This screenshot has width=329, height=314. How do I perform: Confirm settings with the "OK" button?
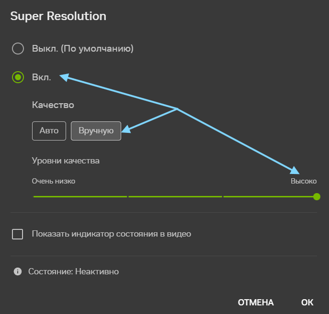click(307, 302)
